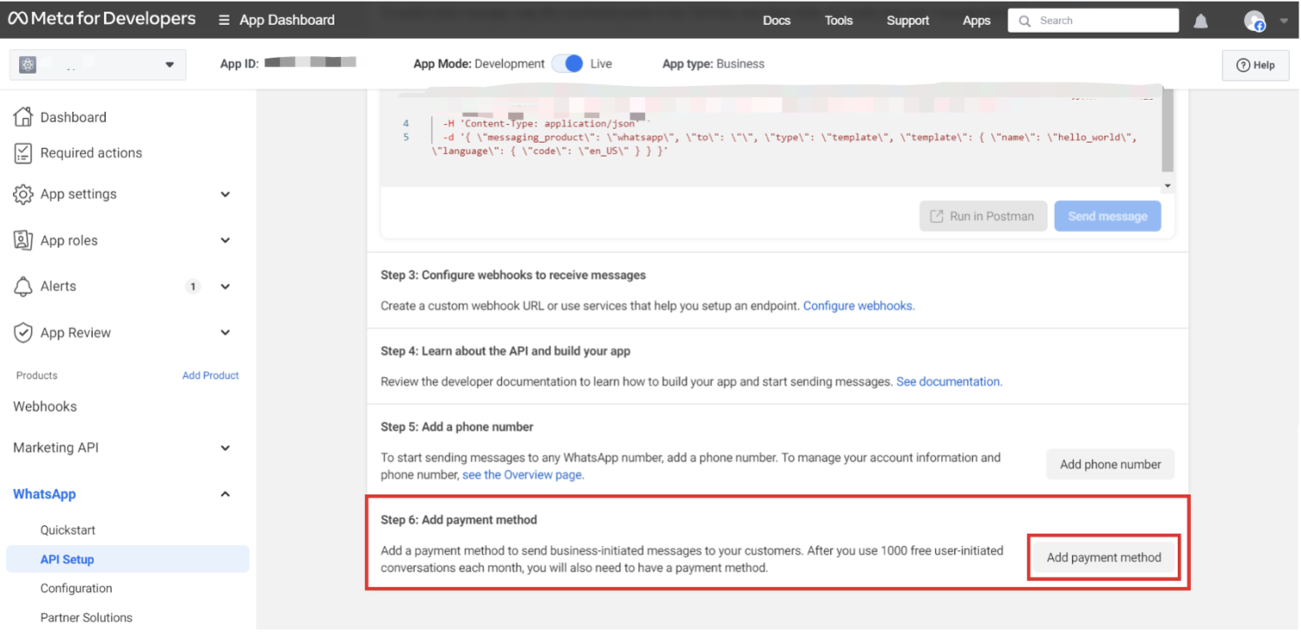Click the App Review shield icon
This screenshot has width=1301, height=637.
pos(23,333)
